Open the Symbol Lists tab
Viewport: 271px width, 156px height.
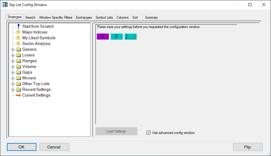click(104, 18)
